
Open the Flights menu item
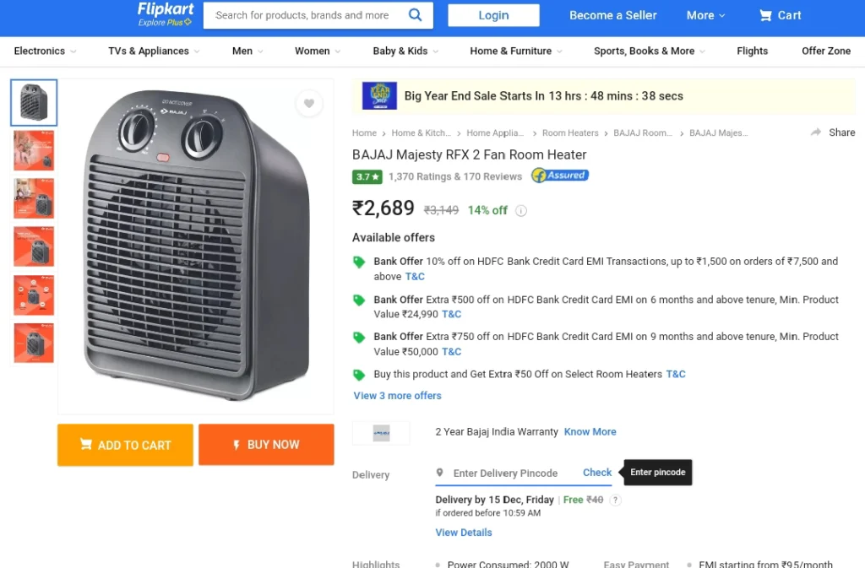pos(752,51)
